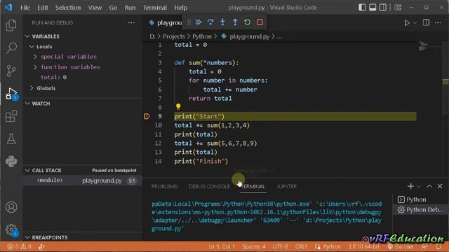The image size is (449, 252).
Task: Open the File menu
Action: pos(25,8)
